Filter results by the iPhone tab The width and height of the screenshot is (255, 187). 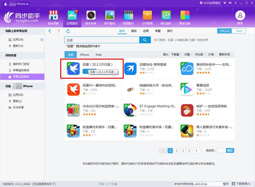pos(84,54)
